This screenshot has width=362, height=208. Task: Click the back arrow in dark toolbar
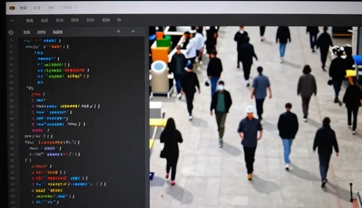coord(12,20)
